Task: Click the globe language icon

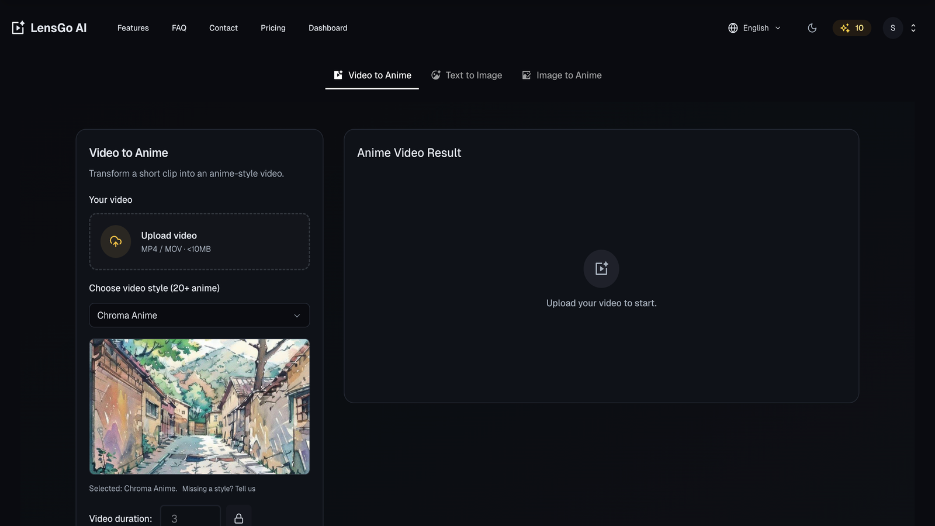Action: coord(733,28)
